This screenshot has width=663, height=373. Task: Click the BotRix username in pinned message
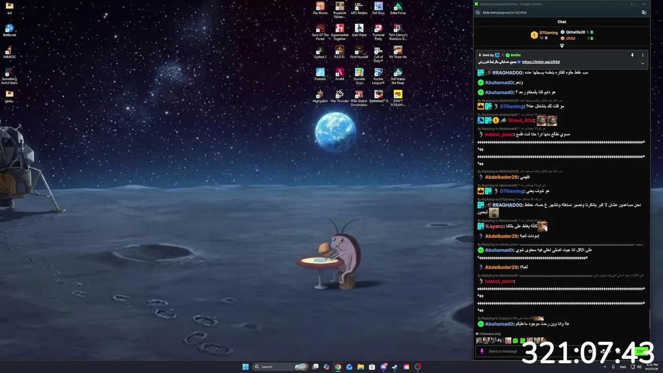coord(515,55)
